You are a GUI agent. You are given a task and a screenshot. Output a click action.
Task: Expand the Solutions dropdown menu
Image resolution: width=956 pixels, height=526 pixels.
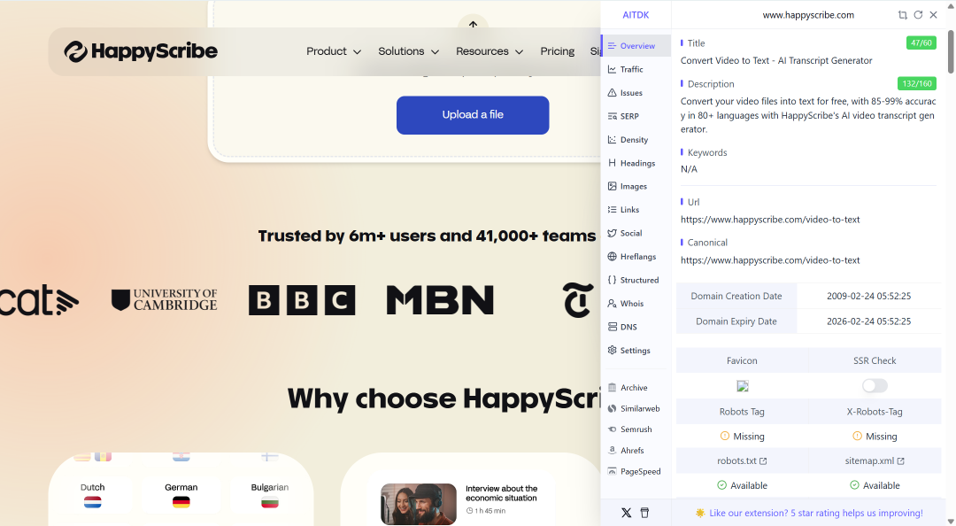coord(408,51)
